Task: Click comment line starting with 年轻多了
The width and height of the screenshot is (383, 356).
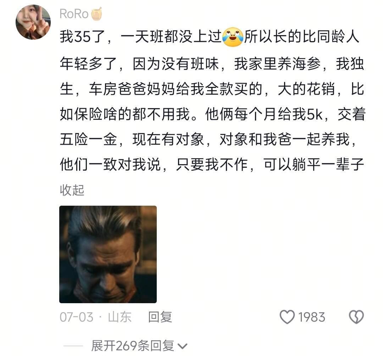Action: click(212, 64)
